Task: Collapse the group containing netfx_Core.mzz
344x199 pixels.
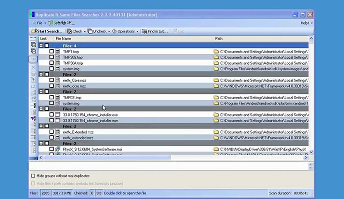Action: 41,74
